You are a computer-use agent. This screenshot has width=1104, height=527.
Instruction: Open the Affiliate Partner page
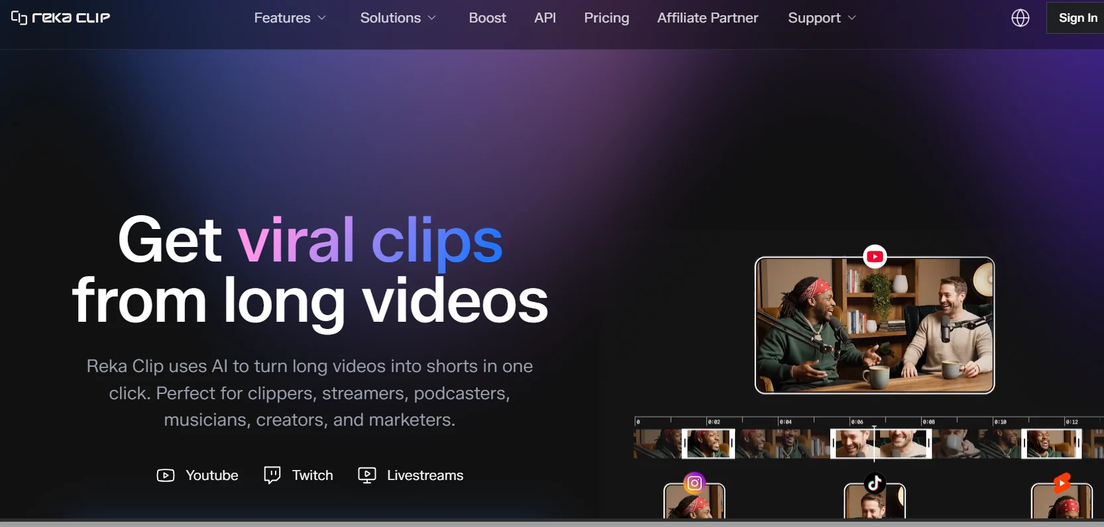pos(708,18)
